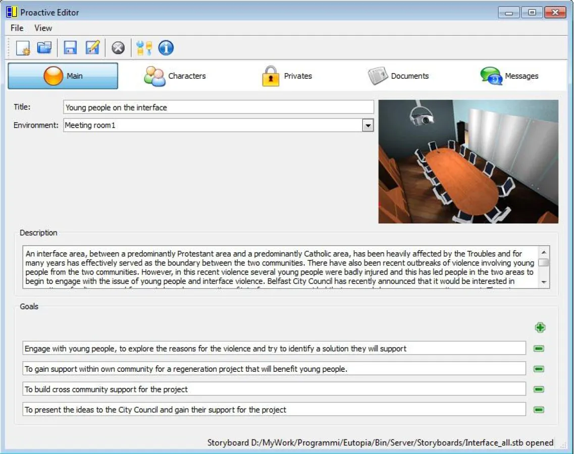Open the File menu

coord(16,28)
